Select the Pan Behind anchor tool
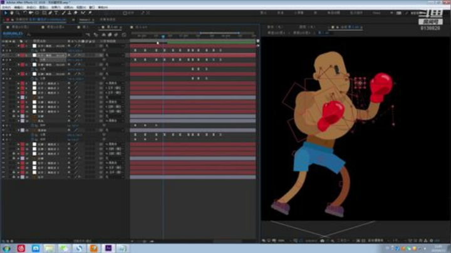This screenshot has height=253, width=451. pyautogui.click(x=37, y=13)
